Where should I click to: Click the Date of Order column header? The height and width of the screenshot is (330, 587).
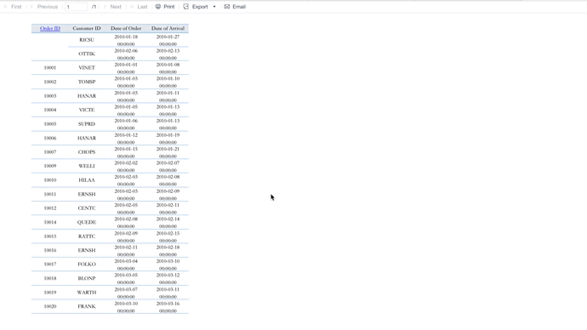(x=126, y=28)
